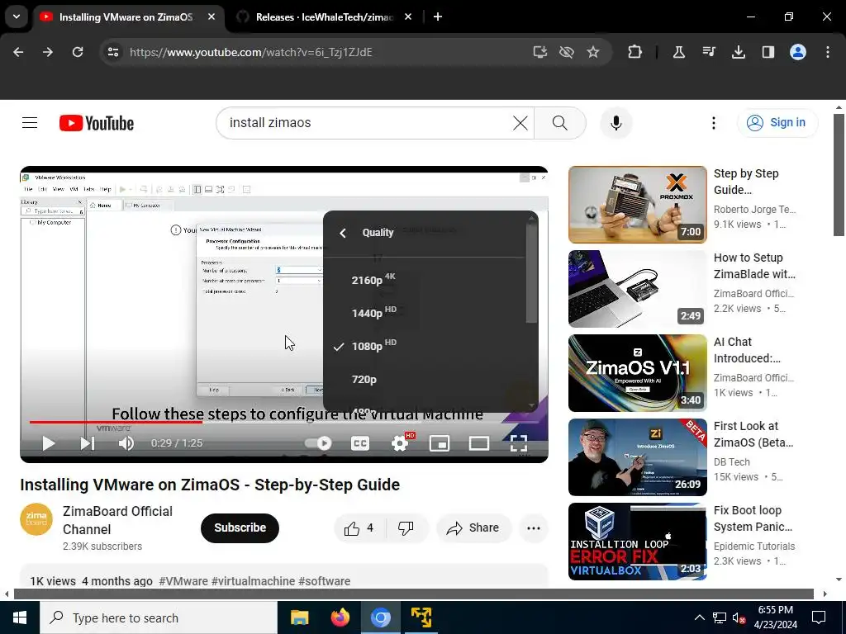
Task: Enter full screen mode
Action: pyautogui.click(x=519, y=443)
